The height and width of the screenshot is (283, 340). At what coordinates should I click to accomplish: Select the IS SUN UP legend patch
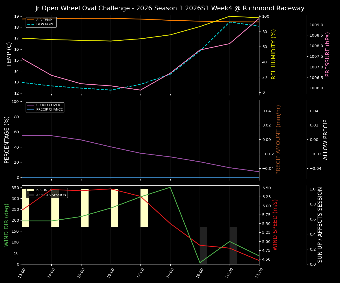point(30,190)
